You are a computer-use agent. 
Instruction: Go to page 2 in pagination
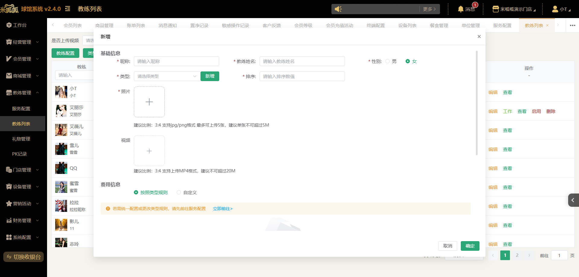click(x=517, y=255)
